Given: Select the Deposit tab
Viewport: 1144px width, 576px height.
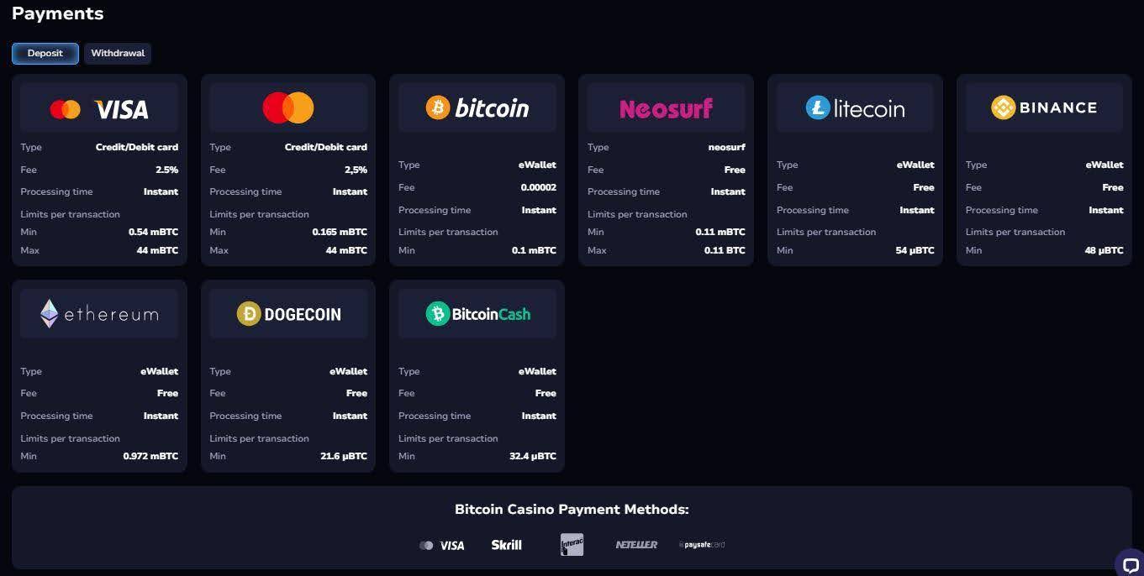Looking at the screenshot, I should click(45, 54).
